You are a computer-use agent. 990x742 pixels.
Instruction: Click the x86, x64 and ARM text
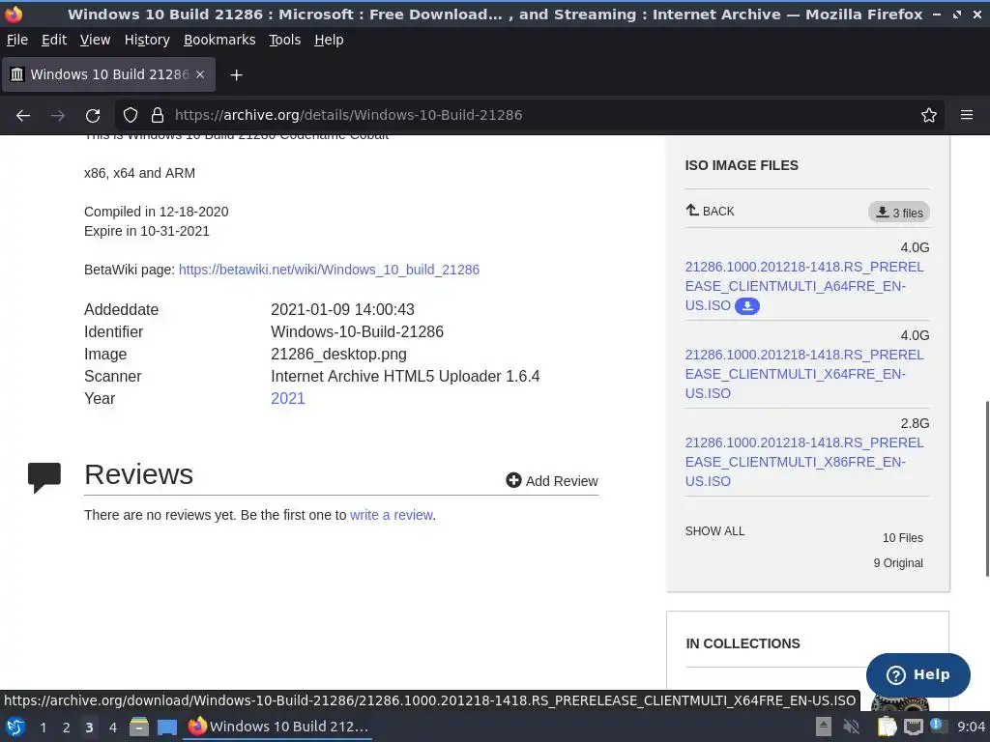click(139, 173)
